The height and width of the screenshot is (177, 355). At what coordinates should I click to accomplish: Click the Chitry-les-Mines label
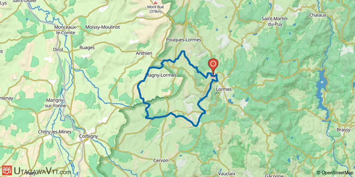coord(54,132)
